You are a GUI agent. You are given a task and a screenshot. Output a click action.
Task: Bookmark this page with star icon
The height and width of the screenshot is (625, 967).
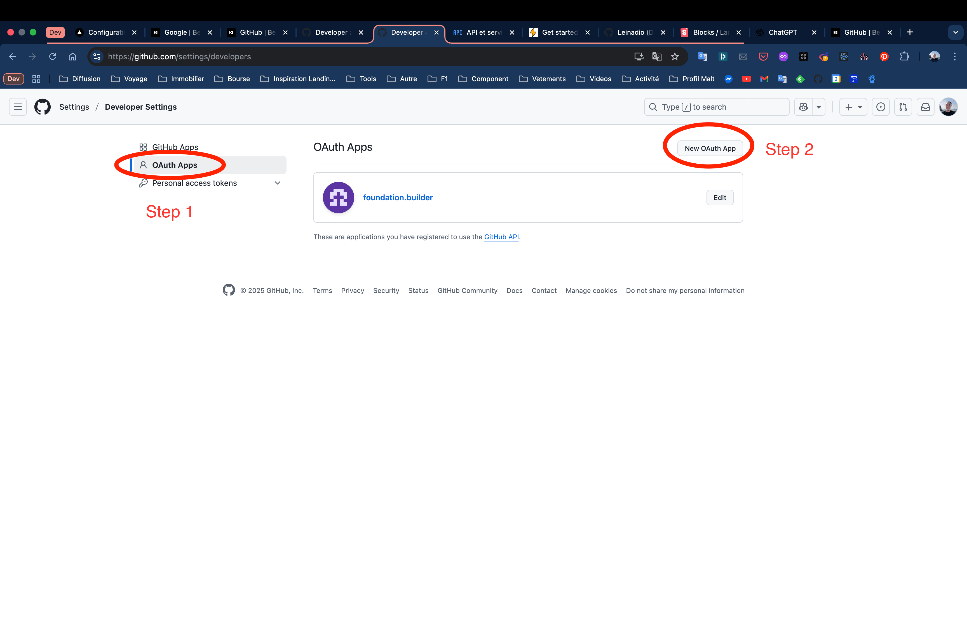tap(674, 57)
